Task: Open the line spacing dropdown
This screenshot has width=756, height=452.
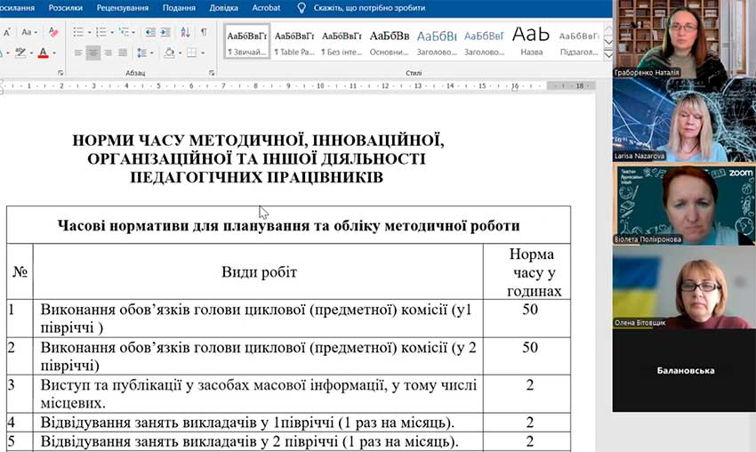Action: point(145,52)
